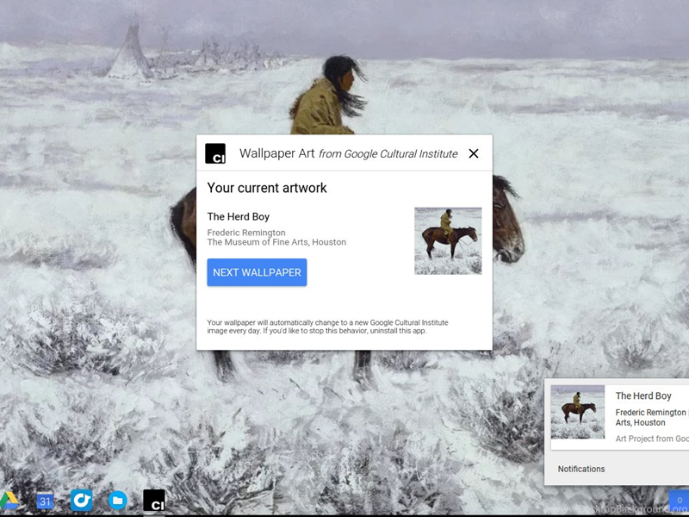Close the Wallpaper Art dialog

474,153
